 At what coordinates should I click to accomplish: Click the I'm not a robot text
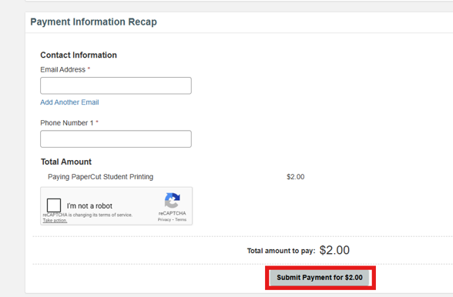point(89,205)
